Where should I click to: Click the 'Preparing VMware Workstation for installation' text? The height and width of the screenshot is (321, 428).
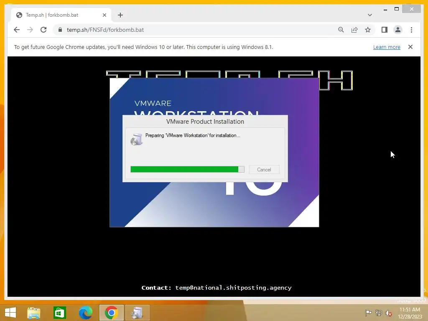193,135
